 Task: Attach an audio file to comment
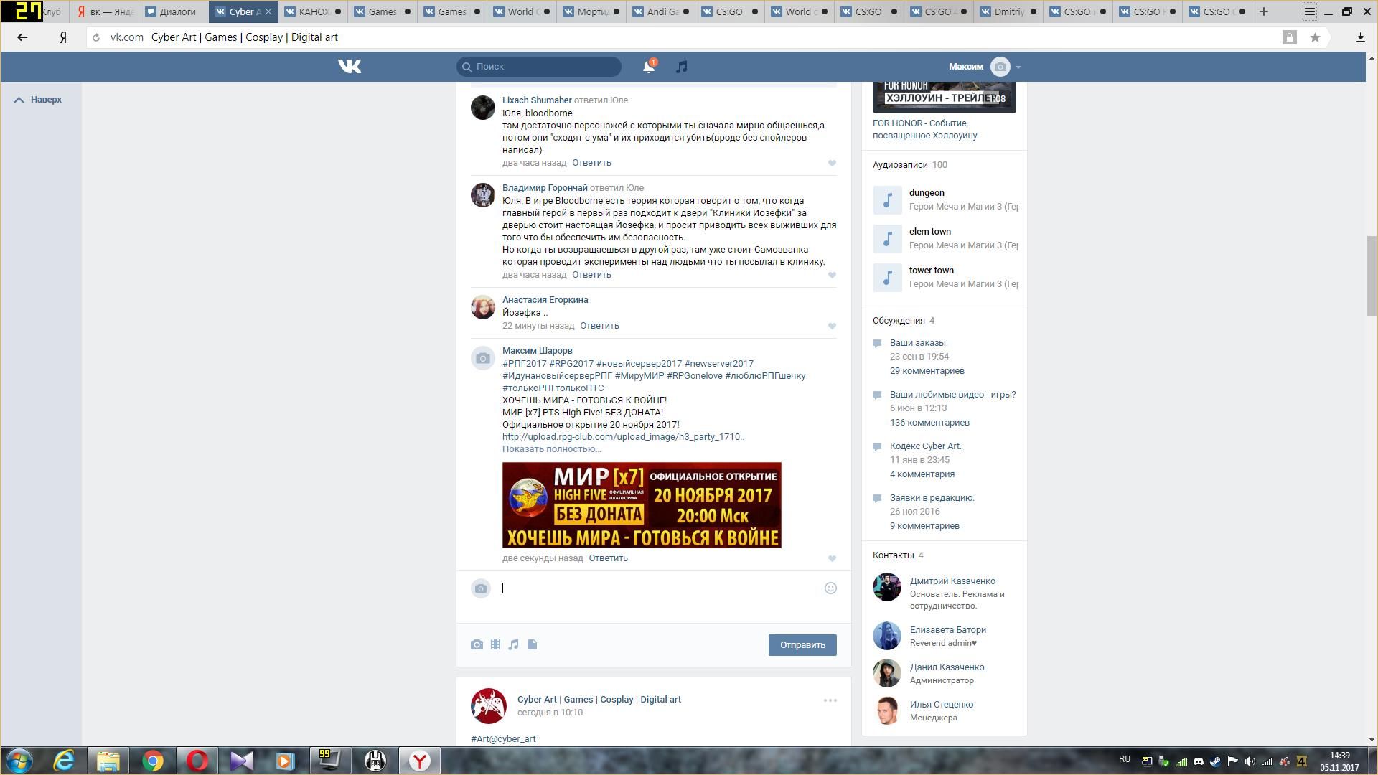click(x=514, y=644)
